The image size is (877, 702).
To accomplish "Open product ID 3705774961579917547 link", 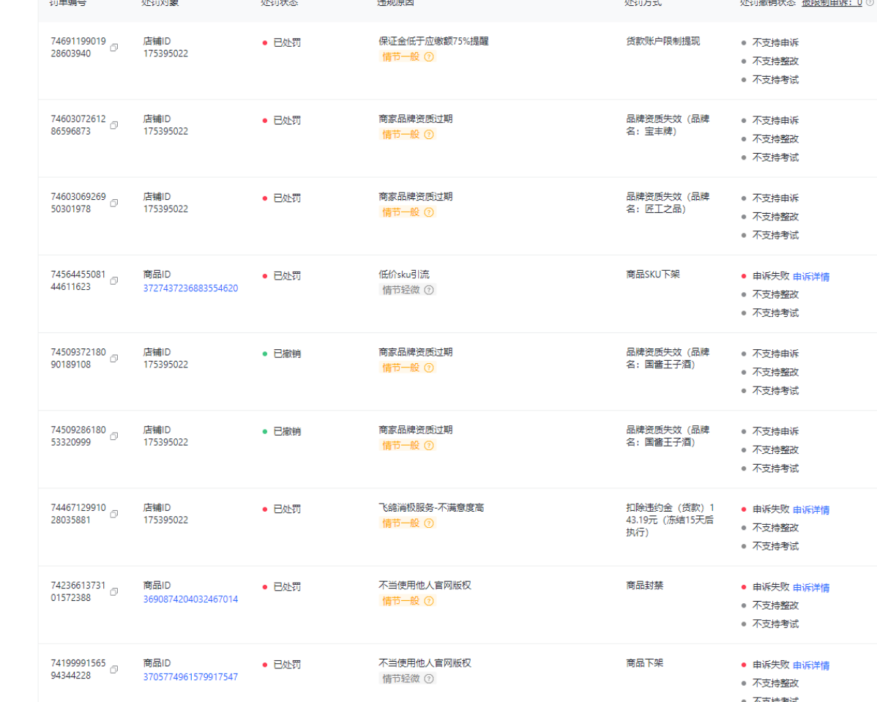I will (x=190, y=677).
